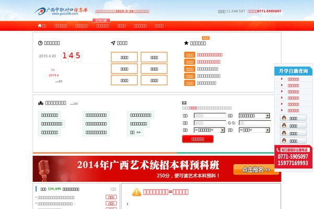Click the clock icon beside the countdown heading
The height and width of the screenshot is (209, 314).
coord(40,43)
